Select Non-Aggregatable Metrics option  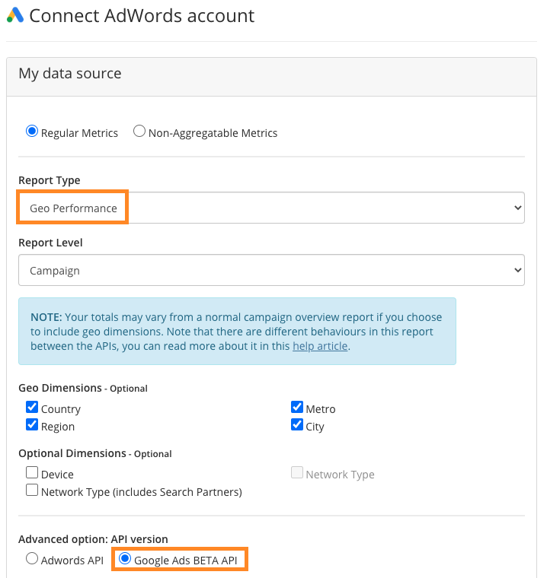tap(139, 132)
